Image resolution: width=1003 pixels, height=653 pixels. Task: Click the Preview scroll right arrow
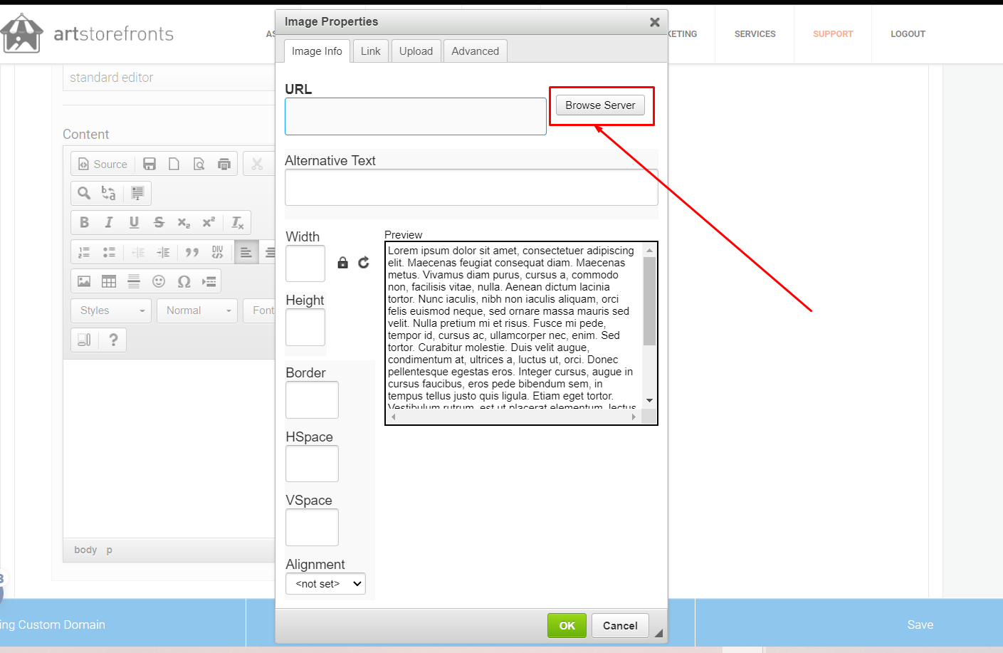click(634, 417)
